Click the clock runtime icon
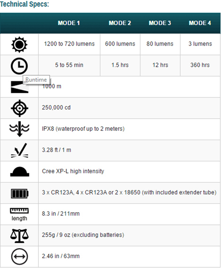 [x=19, y=66]
